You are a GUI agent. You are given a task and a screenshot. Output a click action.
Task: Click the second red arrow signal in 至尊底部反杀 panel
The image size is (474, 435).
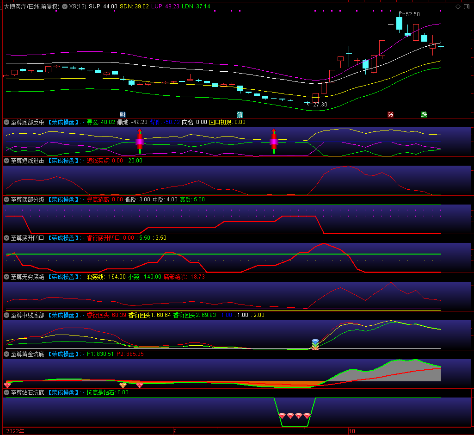[274, 141]
